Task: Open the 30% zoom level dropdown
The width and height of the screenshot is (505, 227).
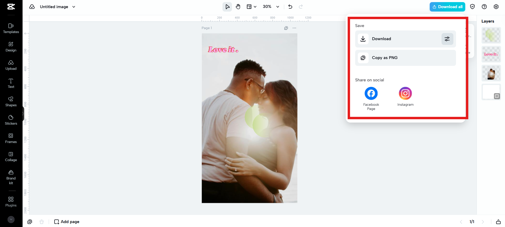Action: 271,7
